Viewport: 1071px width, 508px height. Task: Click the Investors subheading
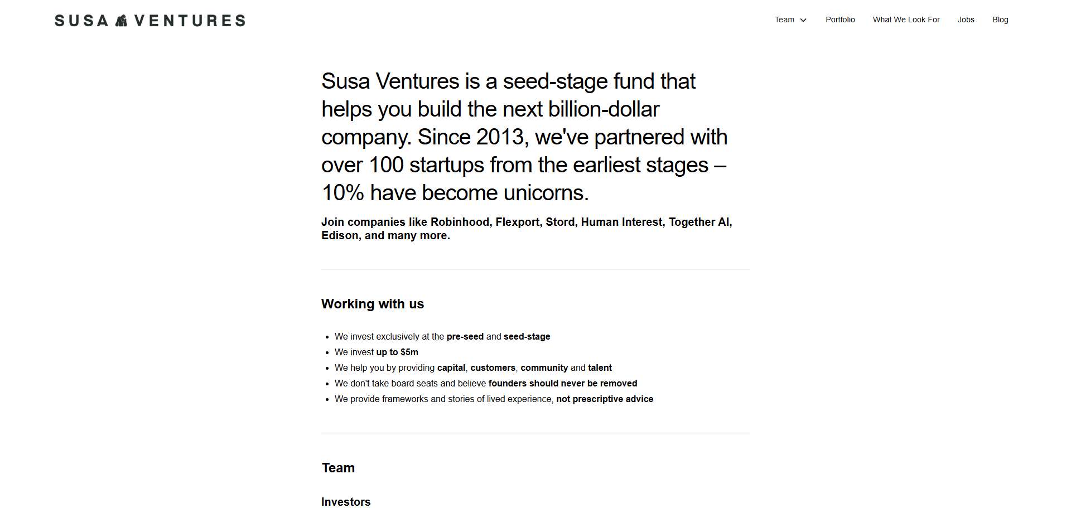point(345,501)
